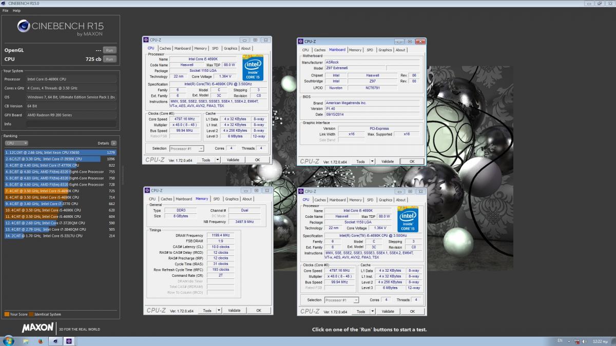Click the Tools button in the top-left CPU-Z window

tap(206, 160)
